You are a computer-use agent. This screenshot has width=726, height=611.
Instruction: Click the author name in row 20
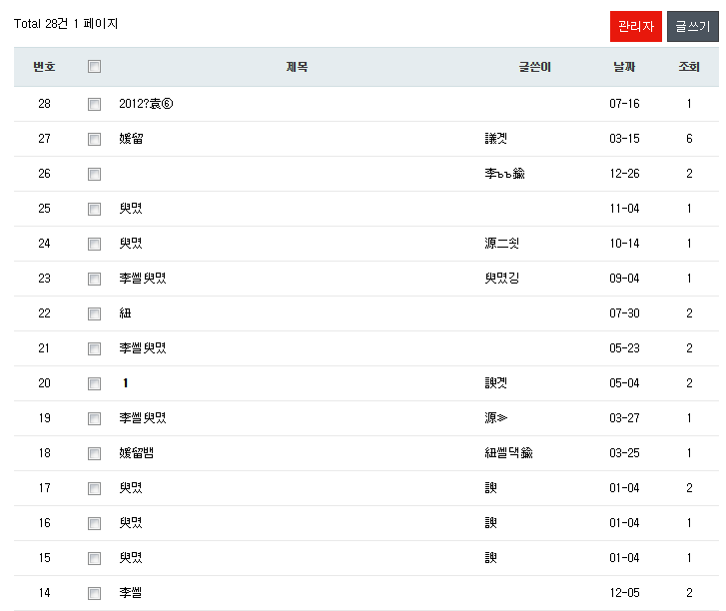[496, 383]
